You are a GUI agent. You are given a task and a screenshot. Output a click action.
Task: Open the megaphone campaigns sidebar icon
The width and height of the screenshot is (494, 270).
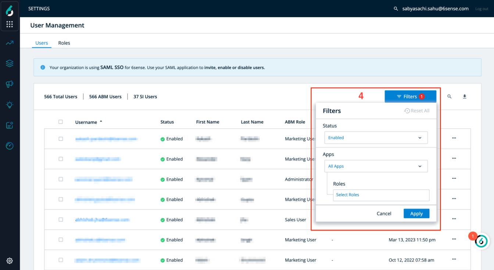[x=10, y=84]
